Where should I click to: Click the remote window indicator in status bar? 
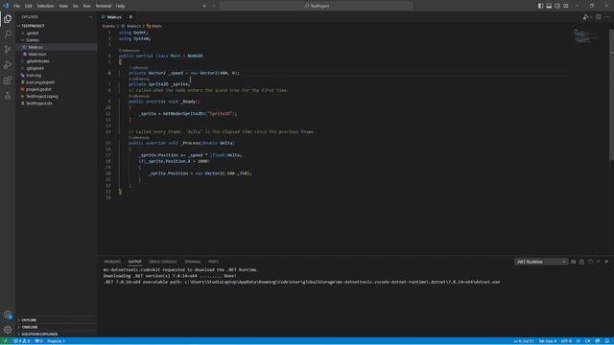pos(5,341)
